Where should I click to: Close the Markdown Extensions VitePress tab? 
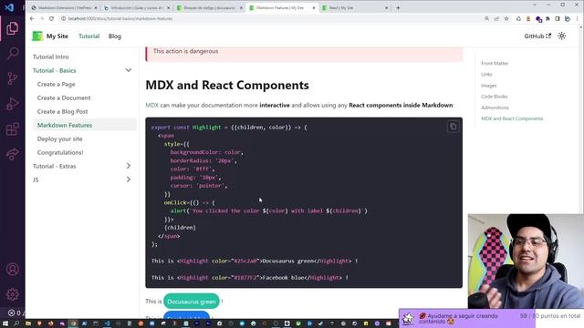(x=96, y=8)
